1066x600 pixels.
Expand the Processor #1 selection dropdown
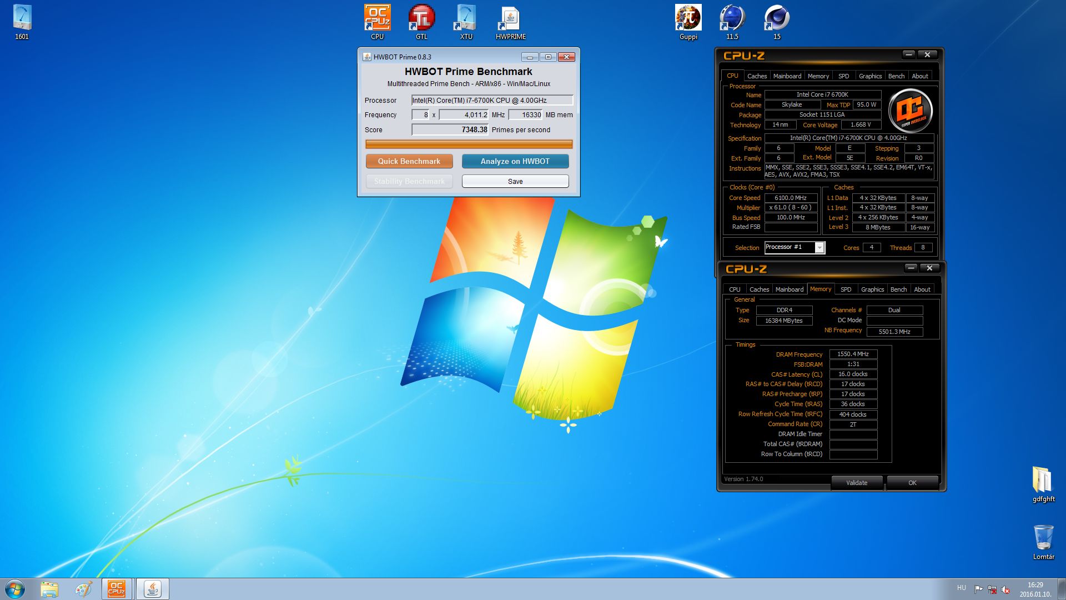(819, 248)
